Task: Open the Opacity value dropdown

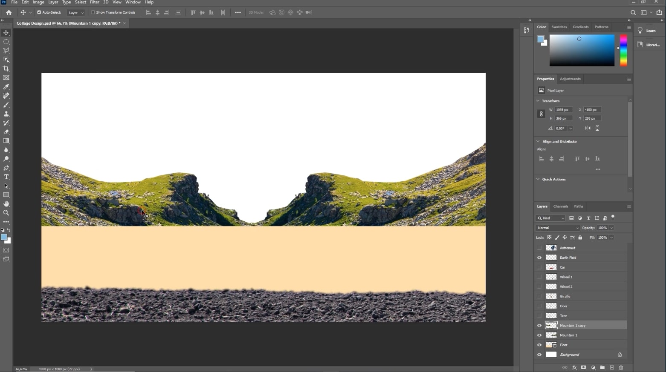Action: (x=611, y=228)
